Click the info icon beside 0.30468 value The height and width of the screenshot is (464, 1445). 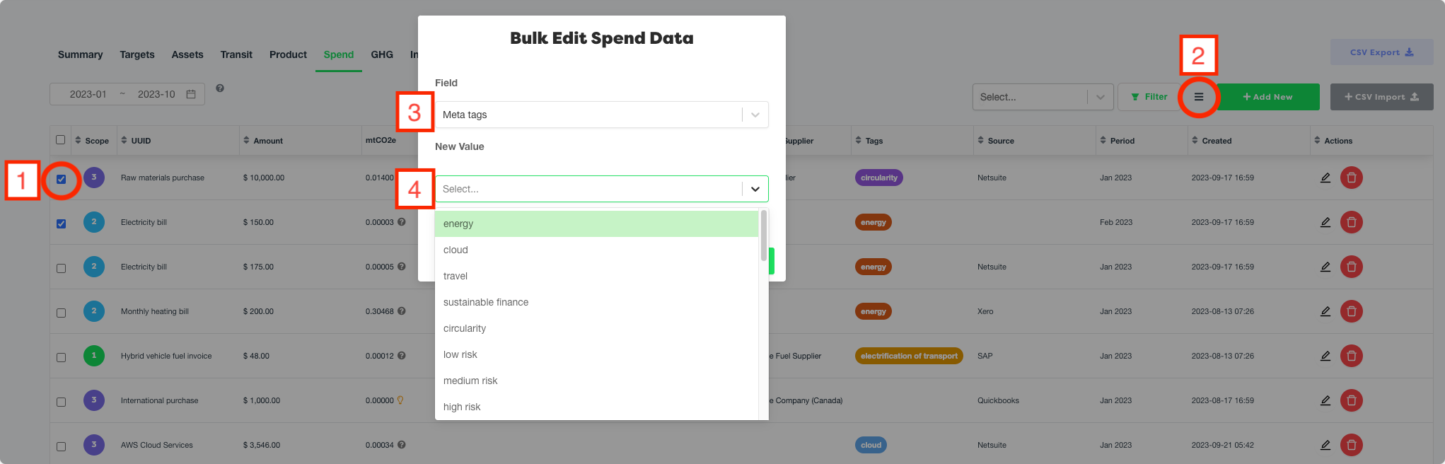402,311
